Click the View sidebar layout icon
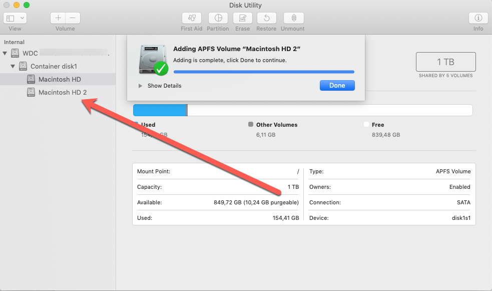This screenshot has width=492, height=291. [11, 17]
